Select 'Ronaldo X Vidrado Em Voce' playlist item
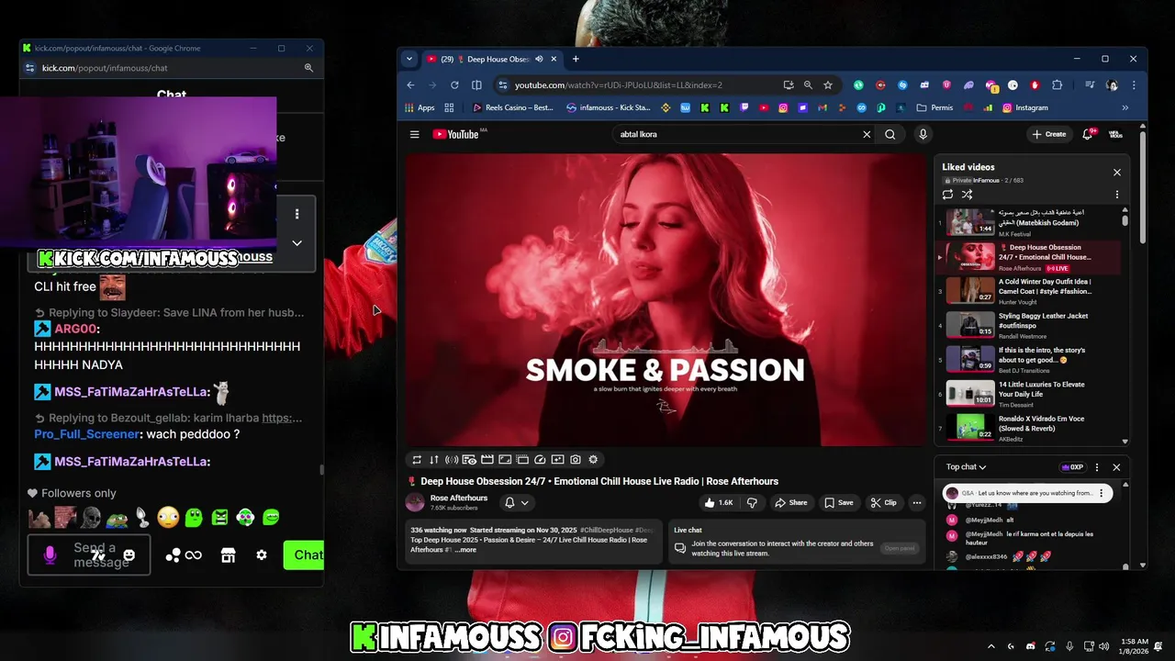Viewport: 1175px width, 661px height. click(1028, 428)
